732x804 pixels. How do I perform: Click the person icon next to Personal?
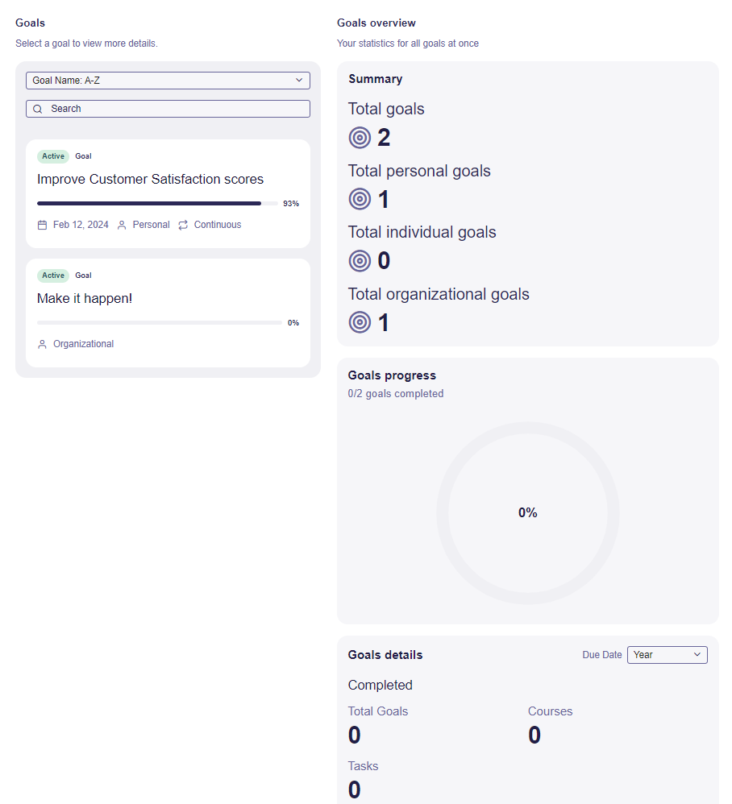(122, 225)
